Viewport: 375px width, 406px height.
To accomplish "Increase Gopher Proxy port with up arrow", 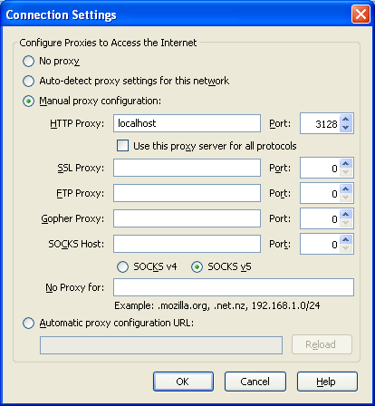I will click(346, 215).
